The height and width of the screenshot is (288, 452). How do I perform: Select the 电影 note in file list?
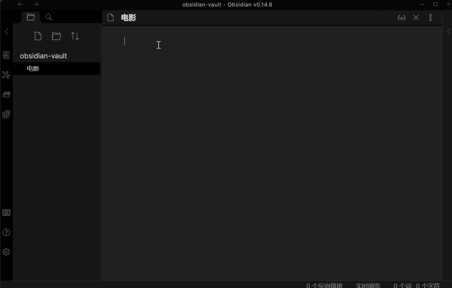(32, 69)
